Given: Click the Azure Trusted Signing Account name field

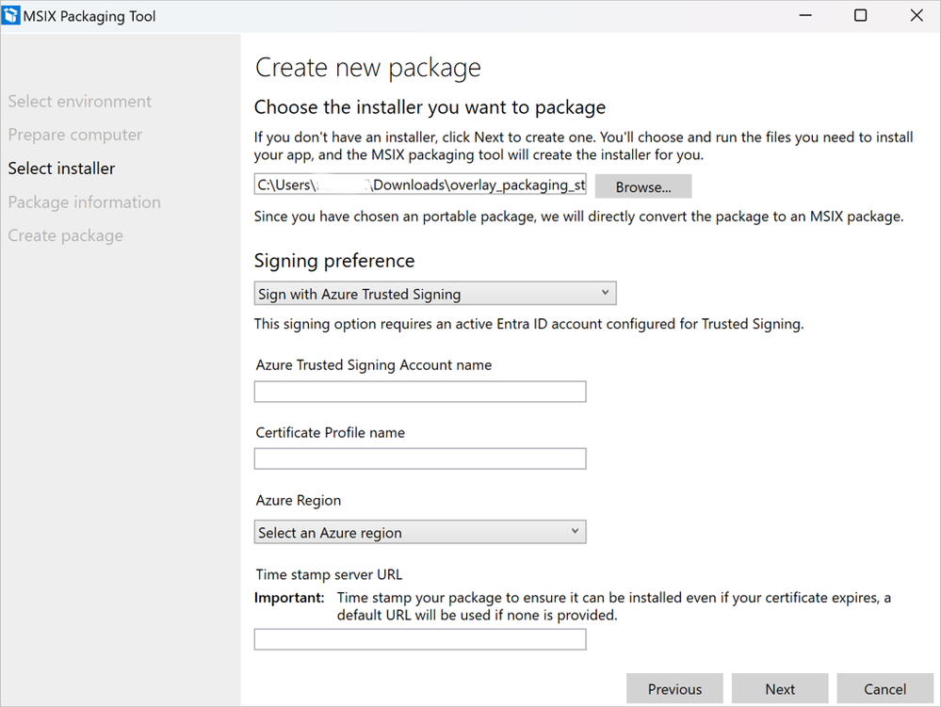Looking at the screenshot, I should click(420, 392).
